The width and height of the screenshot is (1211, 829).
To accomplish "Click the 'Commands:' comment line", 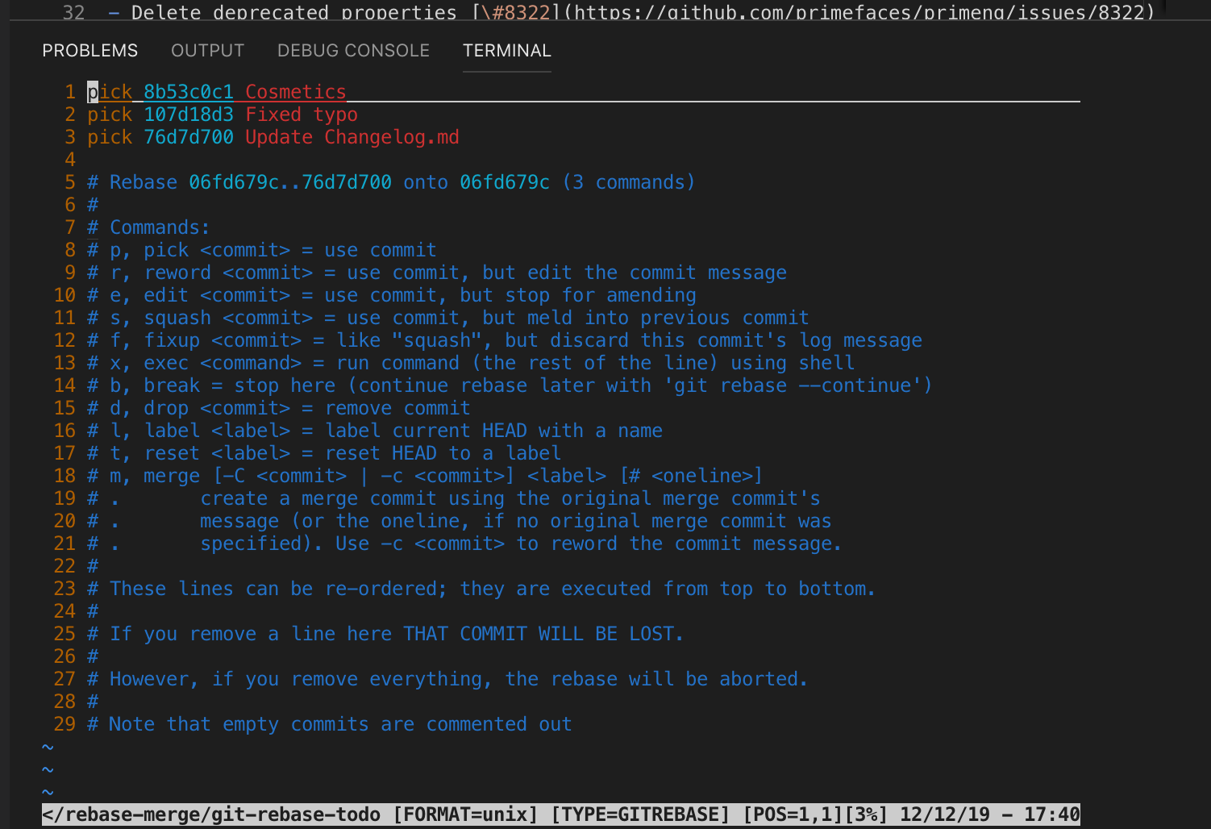I will (x=148, y=227).
